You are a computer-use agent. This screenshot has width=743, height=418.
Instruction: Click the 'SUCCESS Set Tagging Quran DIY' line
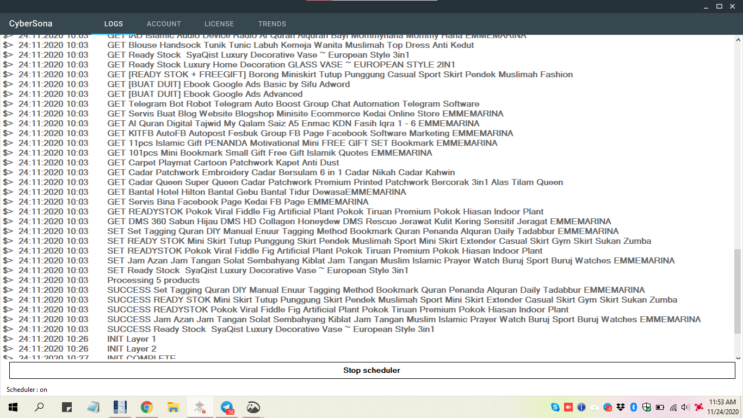376,290
